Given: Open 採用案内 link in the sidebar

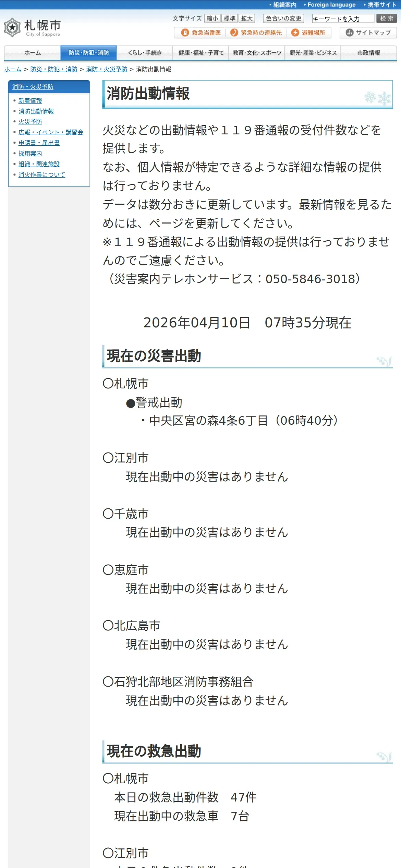Looking at the screenshot, I should coord(30,154).
